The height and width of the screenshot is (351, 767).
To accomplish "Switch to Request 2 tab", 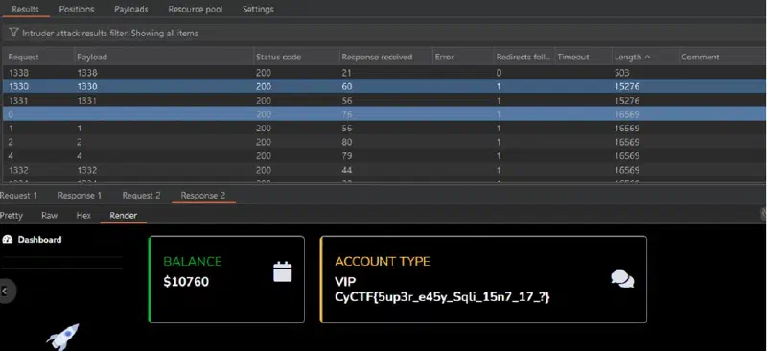I will pos(141,196).
